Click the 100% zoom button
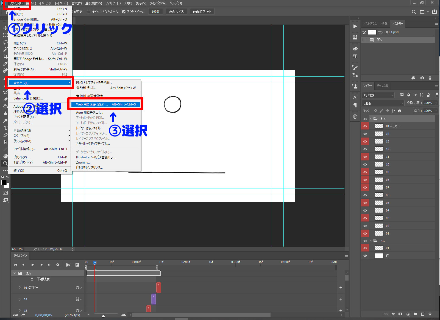440x320 pixels. click(155, 12)
